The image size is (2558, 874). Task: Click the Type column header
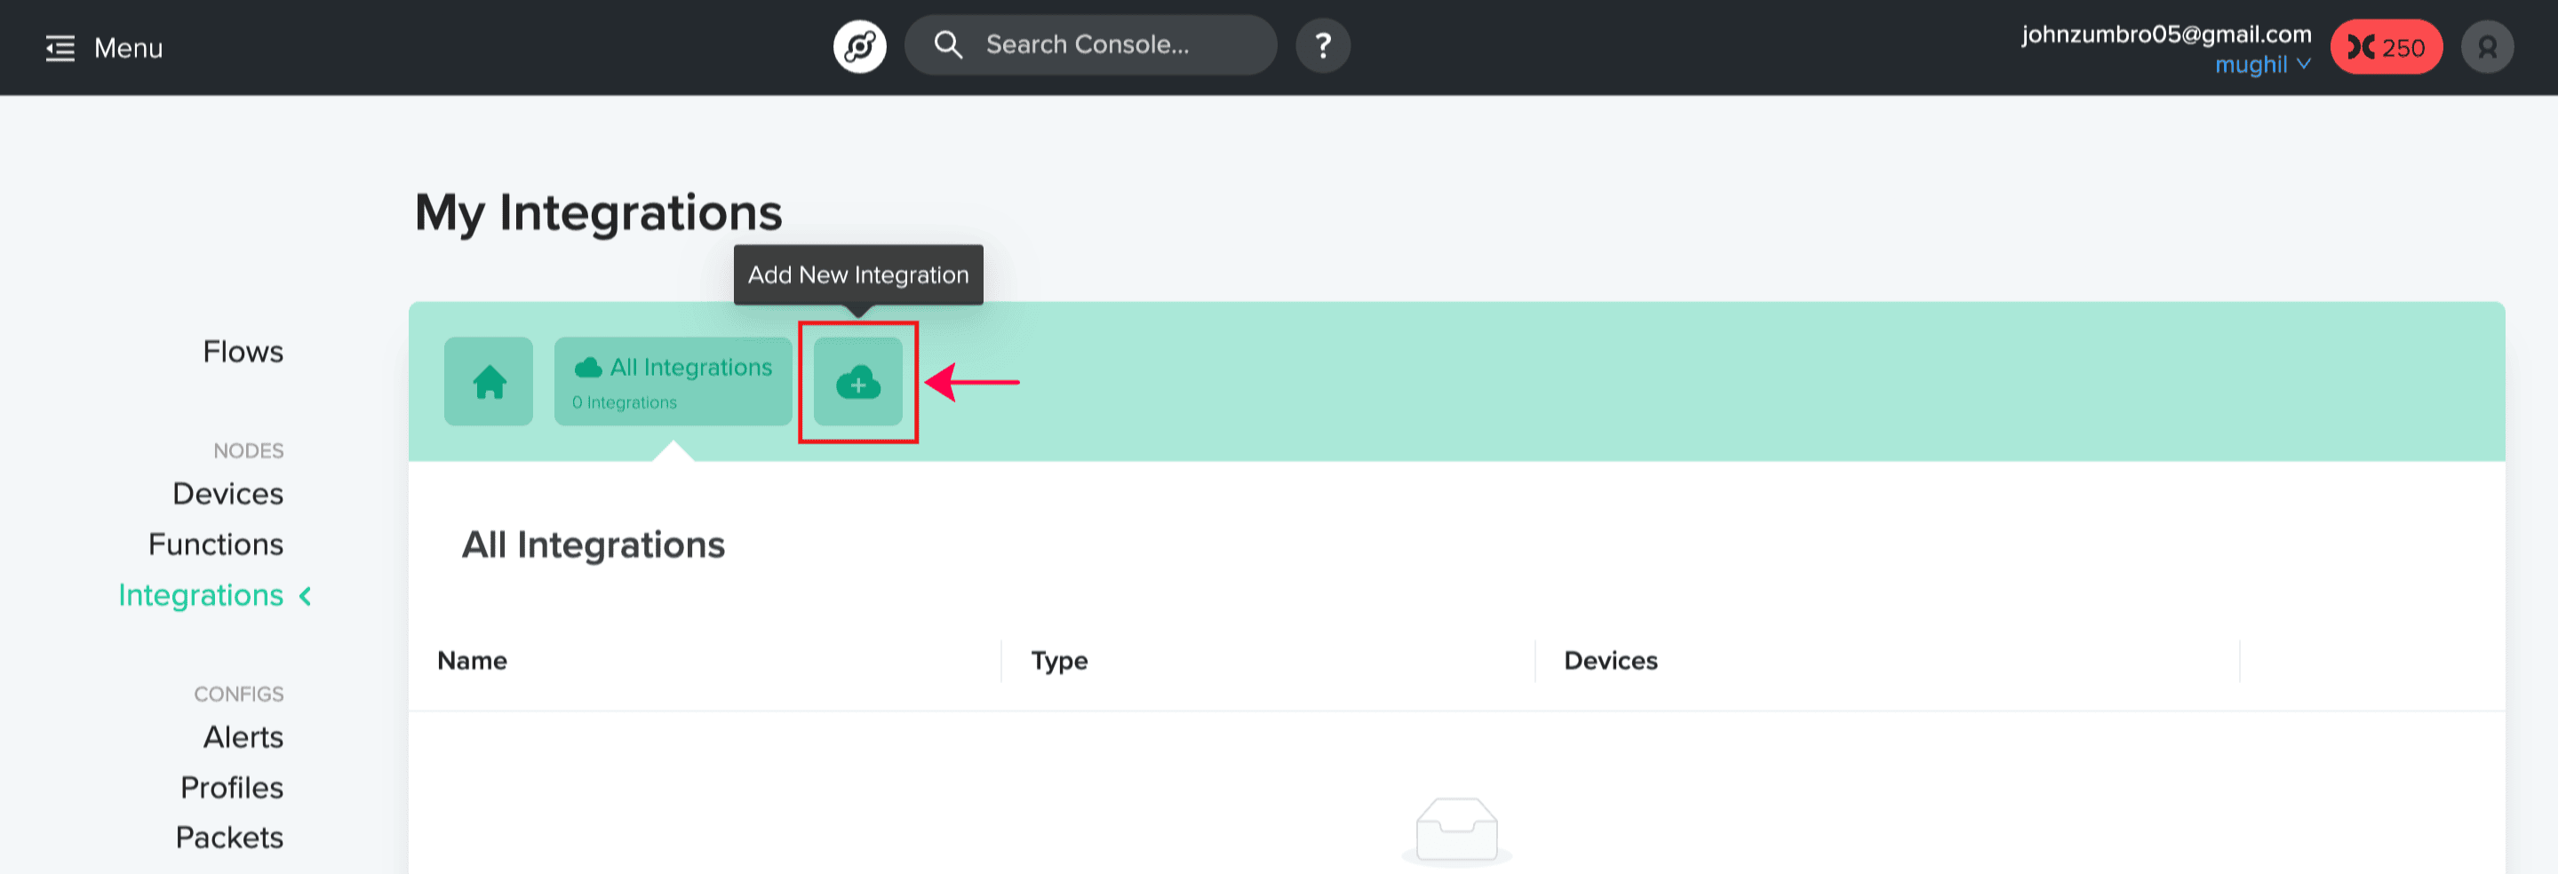1058,662
